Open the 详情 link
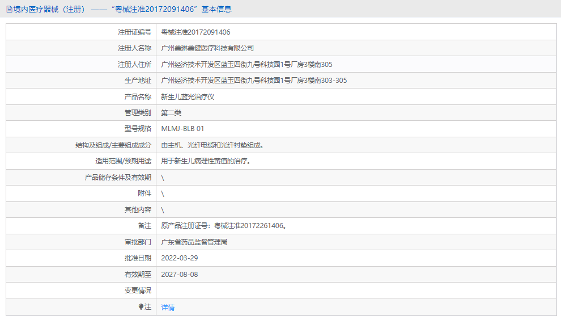This screenshot has height=320, width=561. pyautogui.click(x=168, y=308)
